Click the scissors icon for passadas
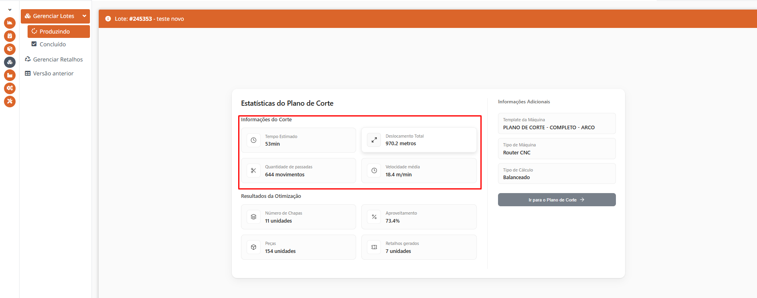The width and height of the screenshot is (757, 298). click(253, 171)
